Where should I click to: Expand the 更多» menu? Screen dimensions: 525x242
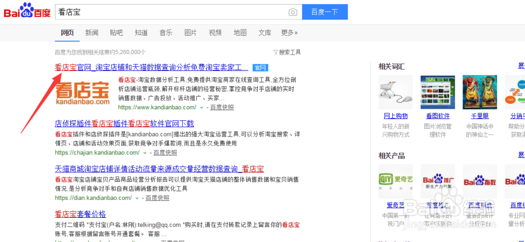(290, 33)
